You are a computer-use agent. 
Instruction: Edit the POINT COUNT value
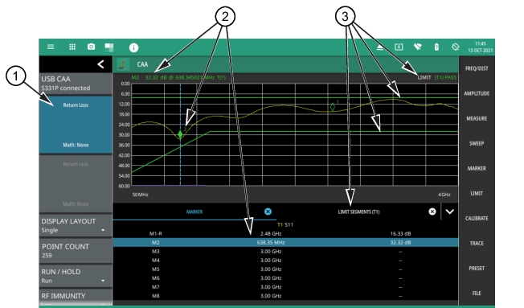click(x=76, y=251)
